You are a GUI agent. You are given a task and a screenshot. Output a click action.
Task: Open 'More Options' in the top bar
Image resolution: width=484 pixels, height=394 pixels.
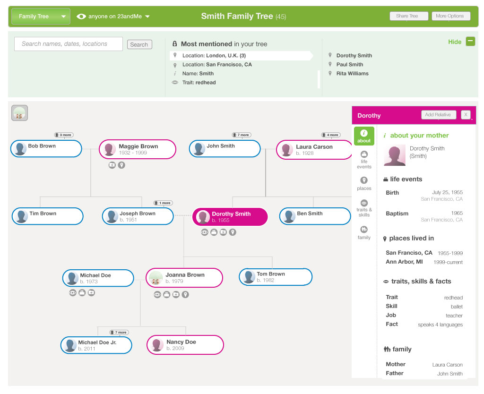[450, 16]
